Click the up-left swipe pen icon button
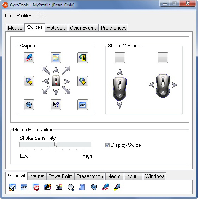The image size is (198, 199). pos(29,58)
